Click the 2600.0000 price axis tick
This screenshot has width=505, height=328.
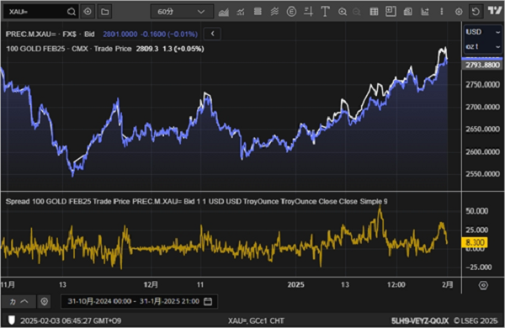point(483,151)
